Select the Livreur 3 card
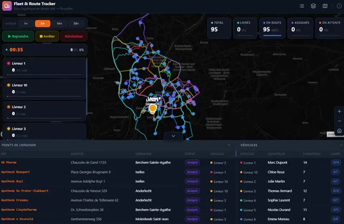The height and width of the screenshot is (224, 344). 44,132
